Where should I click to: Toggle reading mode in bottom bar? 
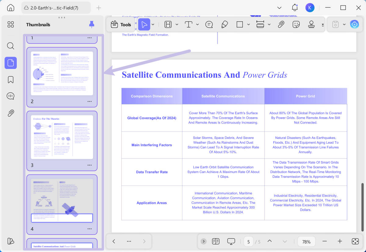[216, 241]
